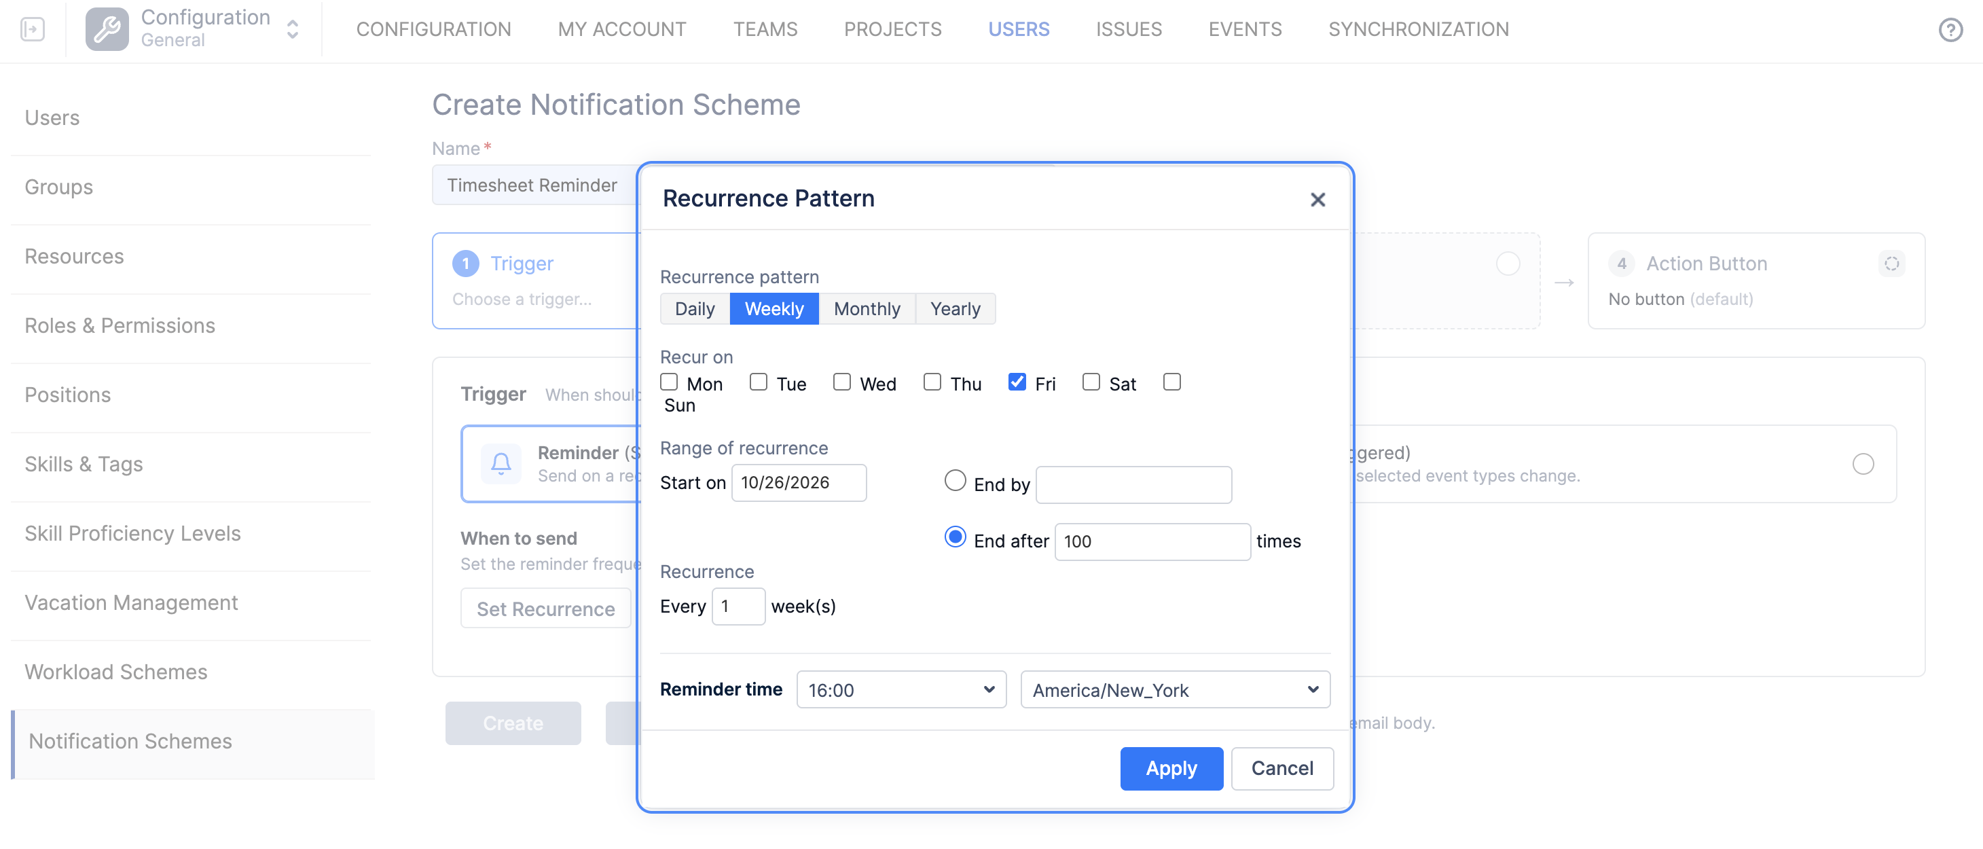Viewport: 1983px width, 849px height.
Task: Click the End by date field
Action: coord(1133,484)
